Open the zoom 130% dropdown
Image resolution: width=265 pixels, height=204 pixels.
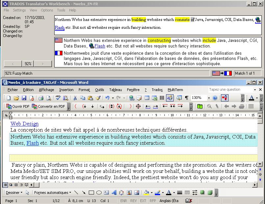point(208,98)
